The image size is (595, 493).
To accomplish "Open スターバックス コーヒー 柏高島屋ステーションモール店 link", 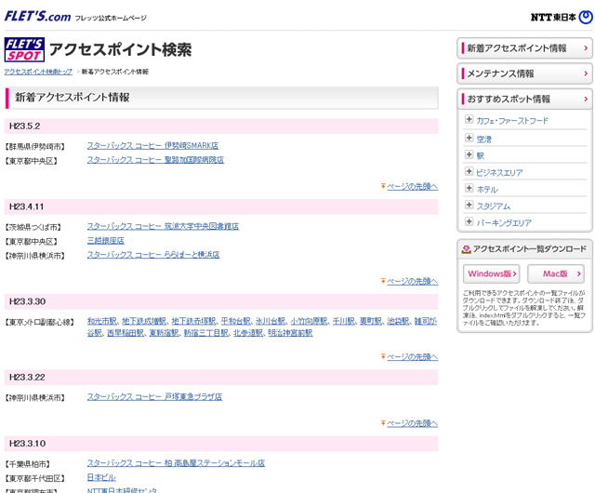I will pos(176,463).
